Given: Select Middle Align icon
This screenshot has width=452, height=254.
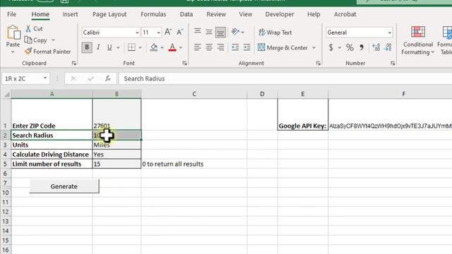Looking at the screenshot, I should coord(209,32).
